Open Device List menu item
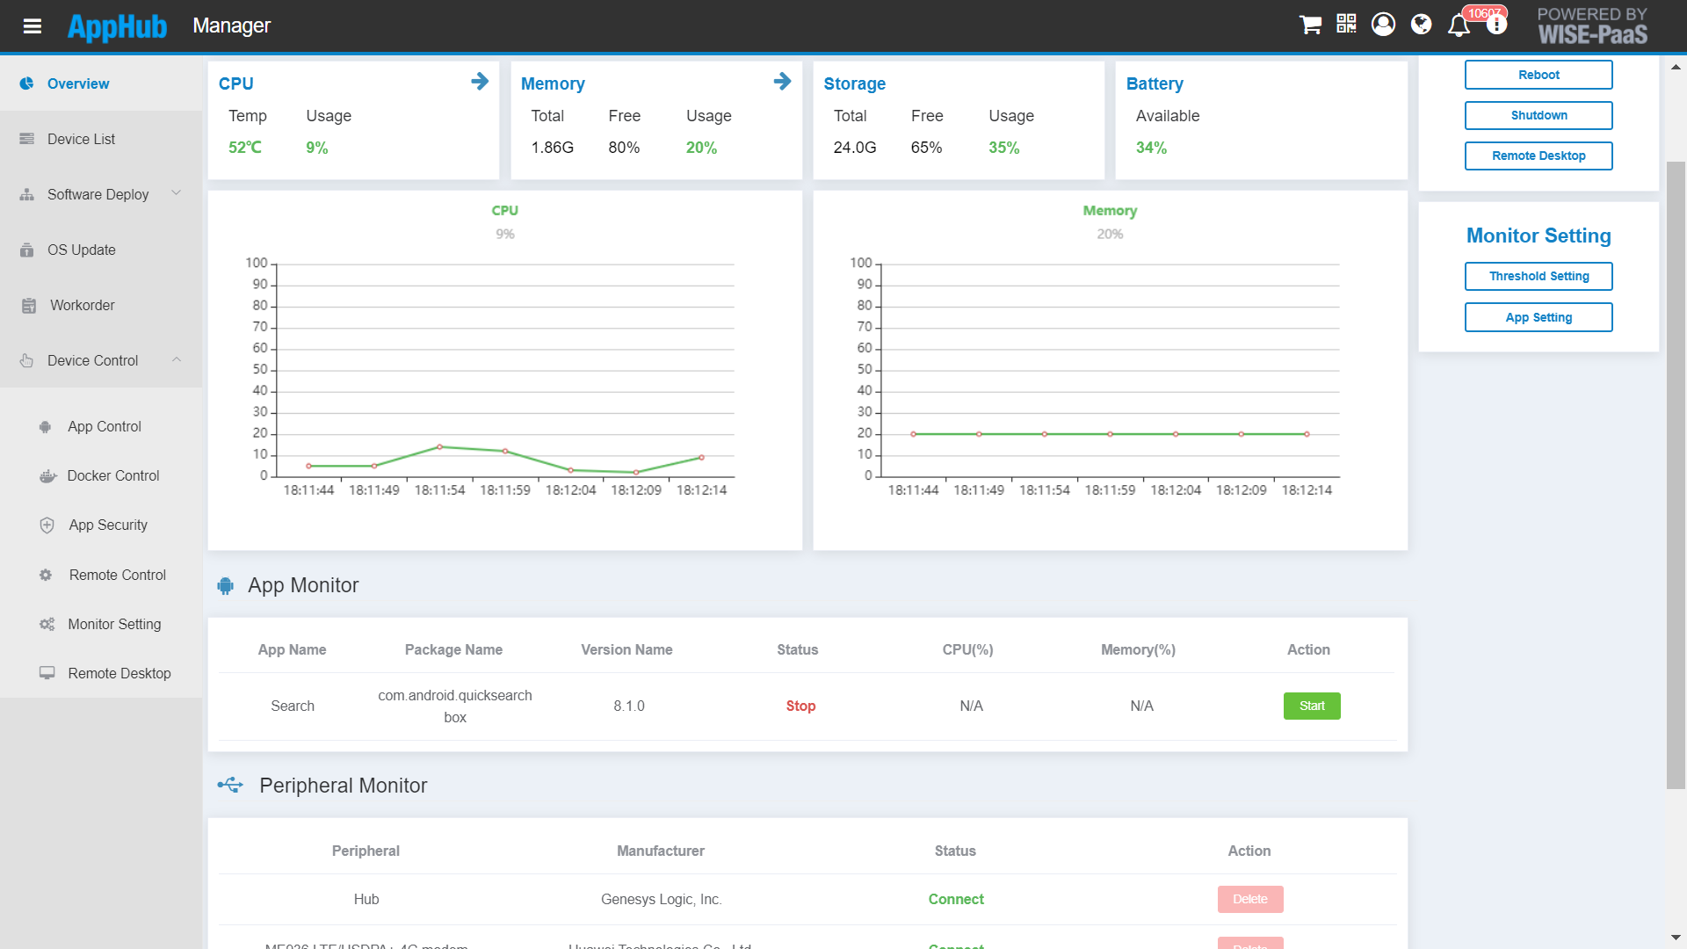Viewport: 1687px width, 949px height. point(101,139)
